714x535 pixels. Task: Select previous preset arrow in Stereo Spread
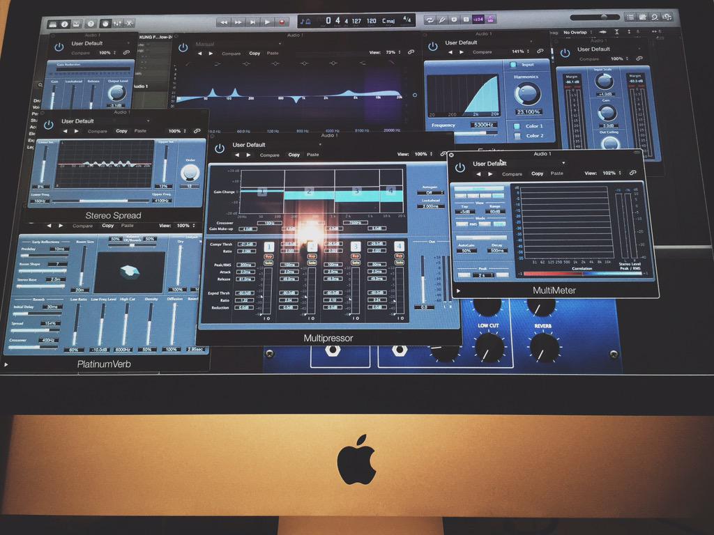click(x=65, y=131)
